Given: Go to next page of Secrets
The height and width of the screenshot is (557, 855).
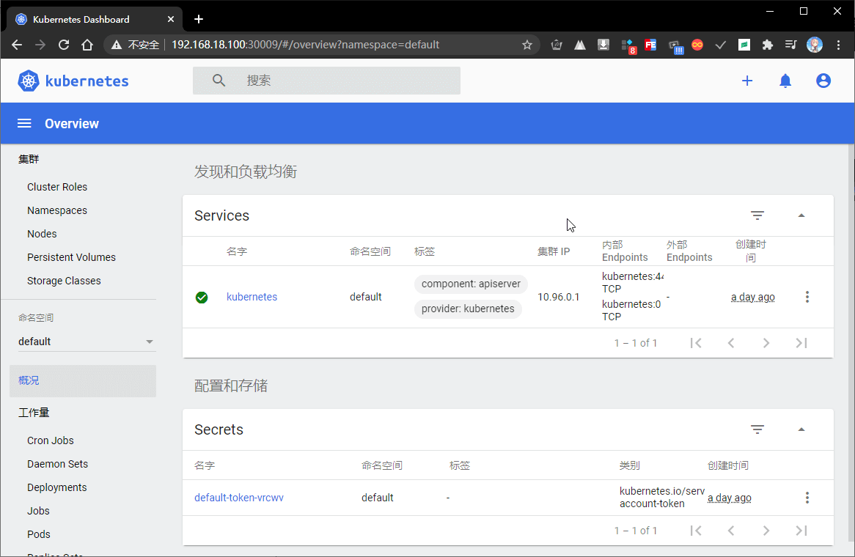Looking at the screenshot, I should (766, 531).
